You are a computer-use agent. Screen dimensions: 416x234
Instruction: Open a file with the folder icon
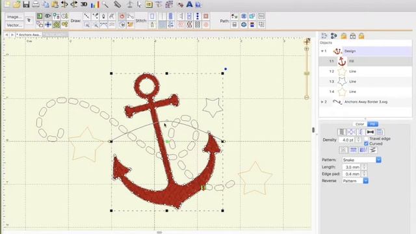tap(17, 5)
